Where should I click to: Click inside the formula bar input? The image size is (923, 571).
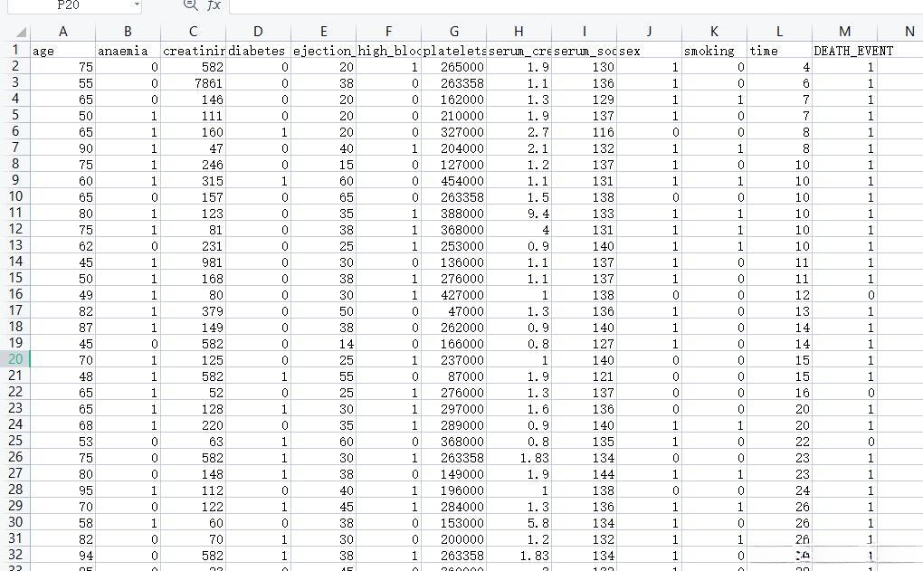click(576, 5)
